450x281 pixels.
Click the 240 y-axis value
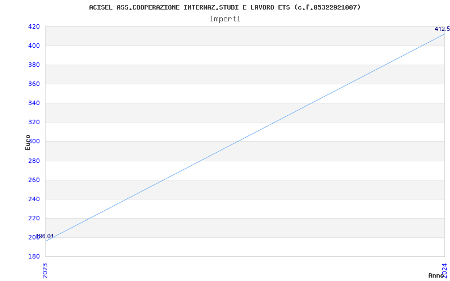click(x=34, y=199)
